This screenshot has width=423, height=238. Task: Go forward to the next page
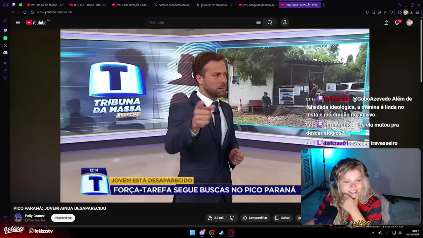pyautogui.click(x=19, y=12)
